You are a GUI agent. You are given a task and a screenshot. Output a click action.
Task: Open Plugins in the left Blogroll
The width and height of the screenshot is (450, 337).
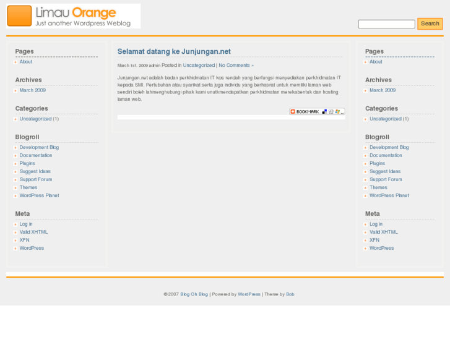[27, 163]
